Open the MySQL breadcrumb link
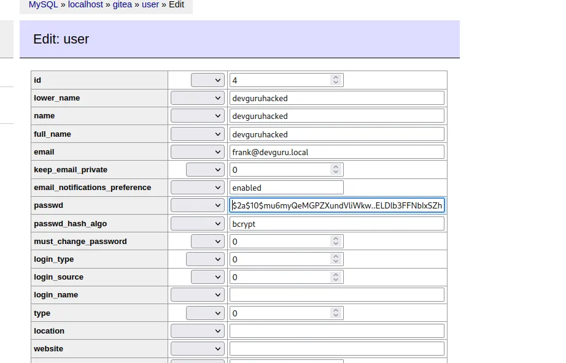Viewport: 566px width, 363px height. click(x=43, y=4)
